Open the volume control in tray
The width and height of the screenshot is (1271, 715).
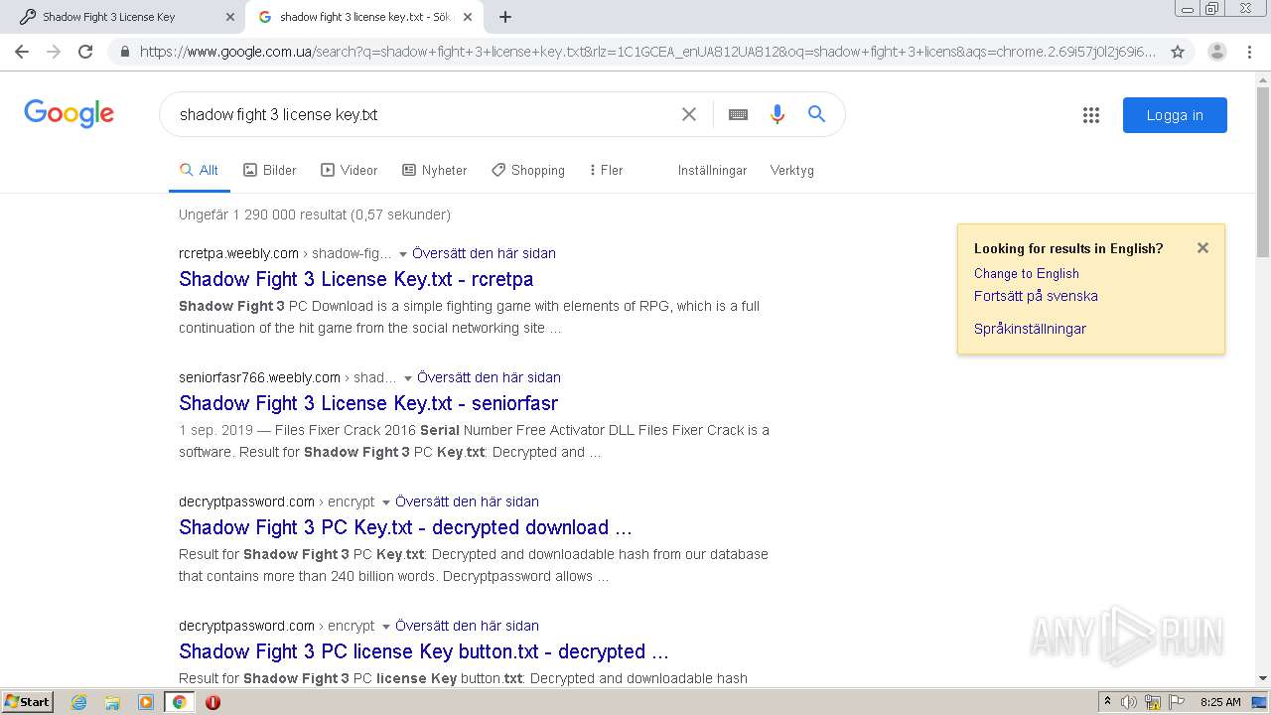click(1129, 702)
